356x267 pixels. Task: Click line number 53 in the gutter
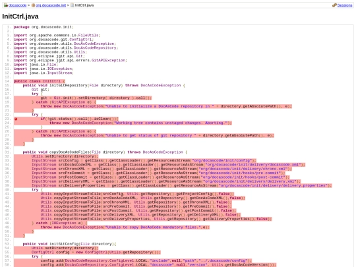point(8,244)
